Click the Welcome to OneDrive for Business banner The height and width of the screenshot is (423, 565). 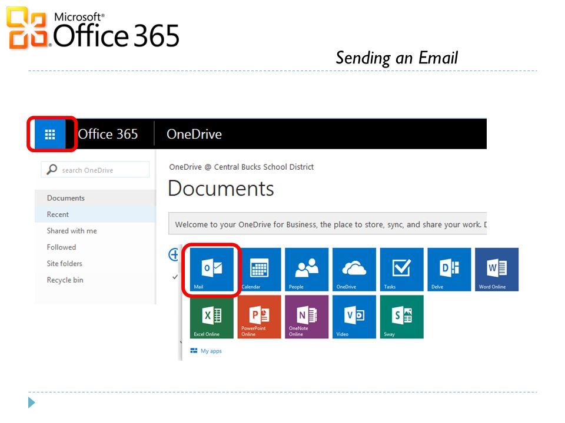point(328,224)
